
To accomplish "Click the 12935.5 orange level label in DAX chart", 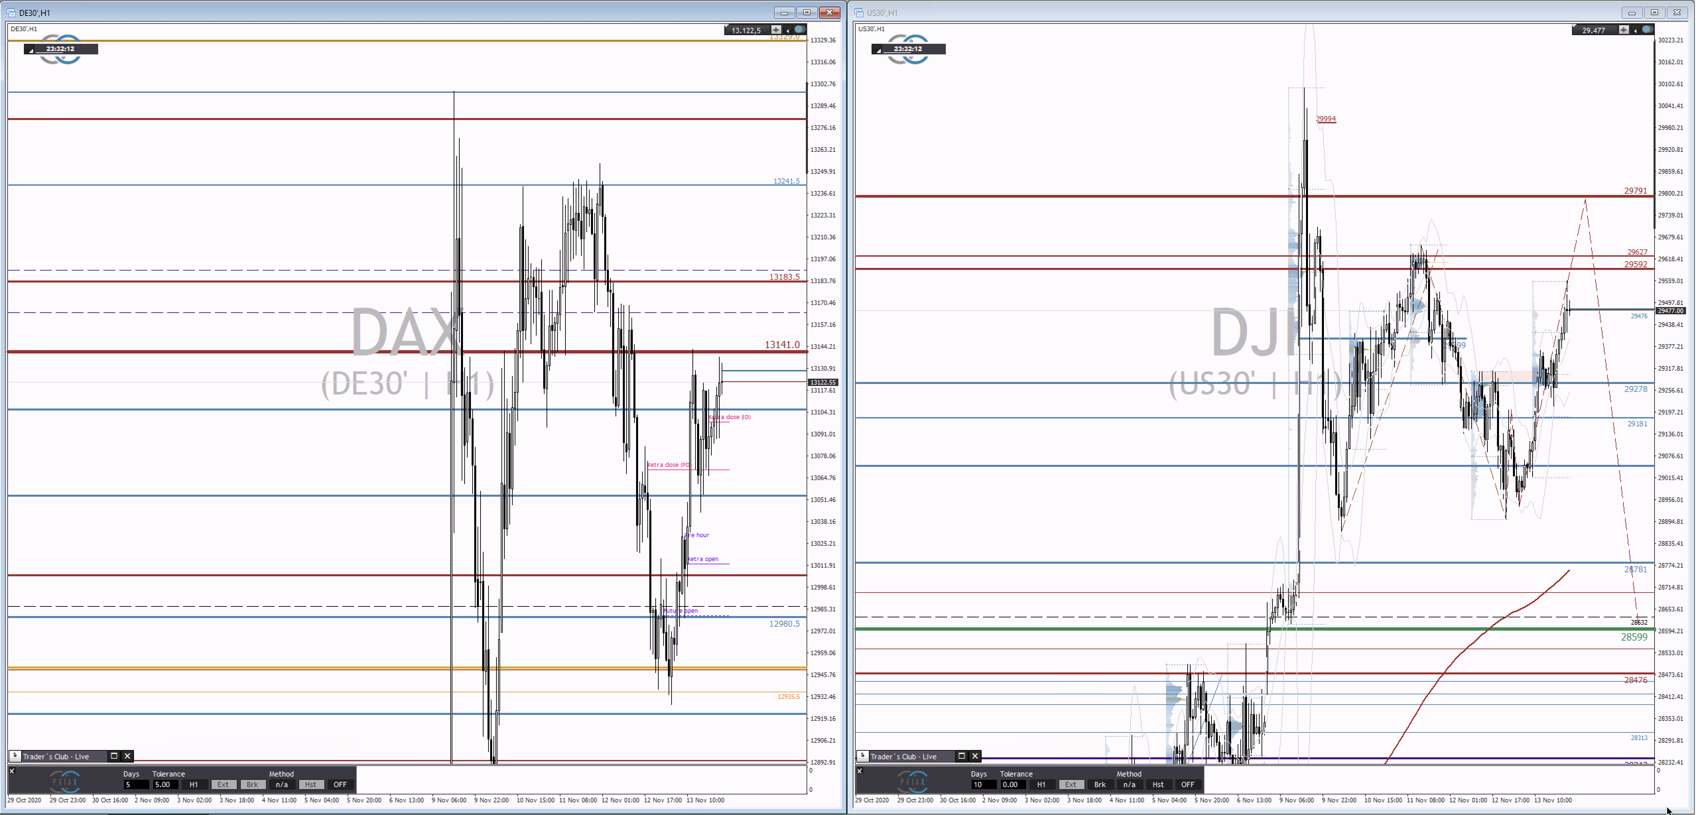I will click(788, 697).
